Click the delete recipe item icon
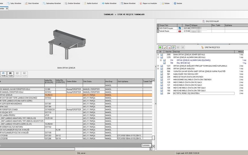The height and width of the screenshot is (155, 248). tap(169, 47)
